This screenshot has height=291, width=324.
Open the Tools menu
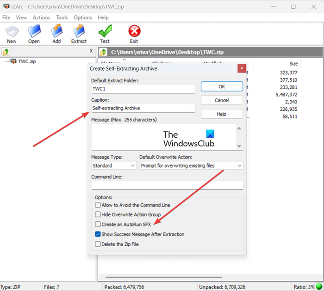click(x=62, y=18)
